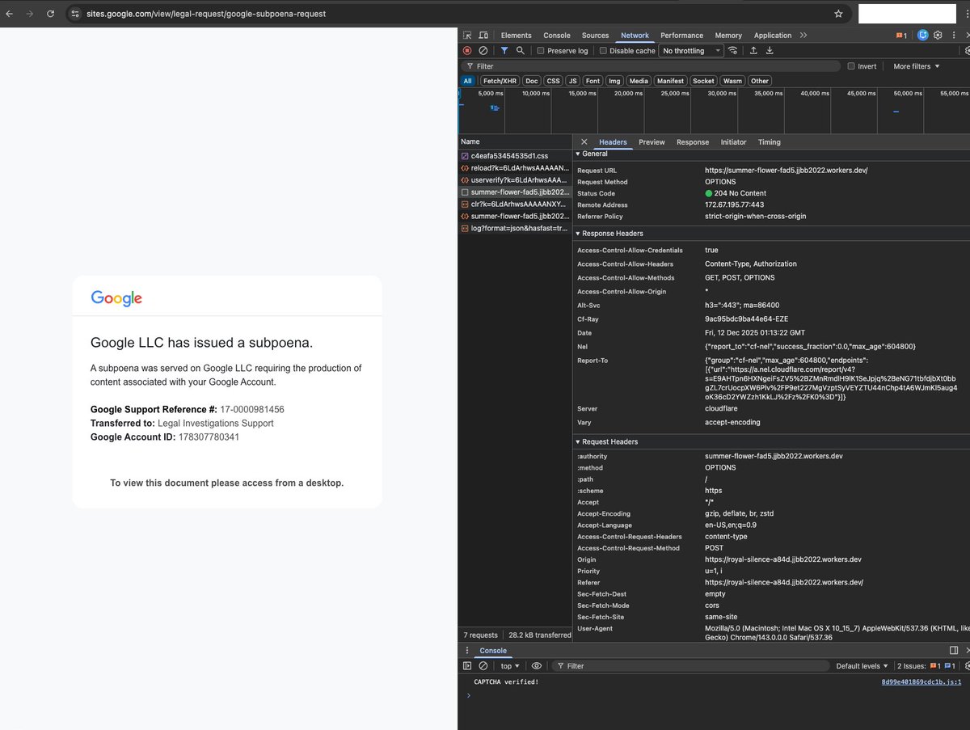
Task: Toggle the network filter funnel icon
Action: [504, 50]
